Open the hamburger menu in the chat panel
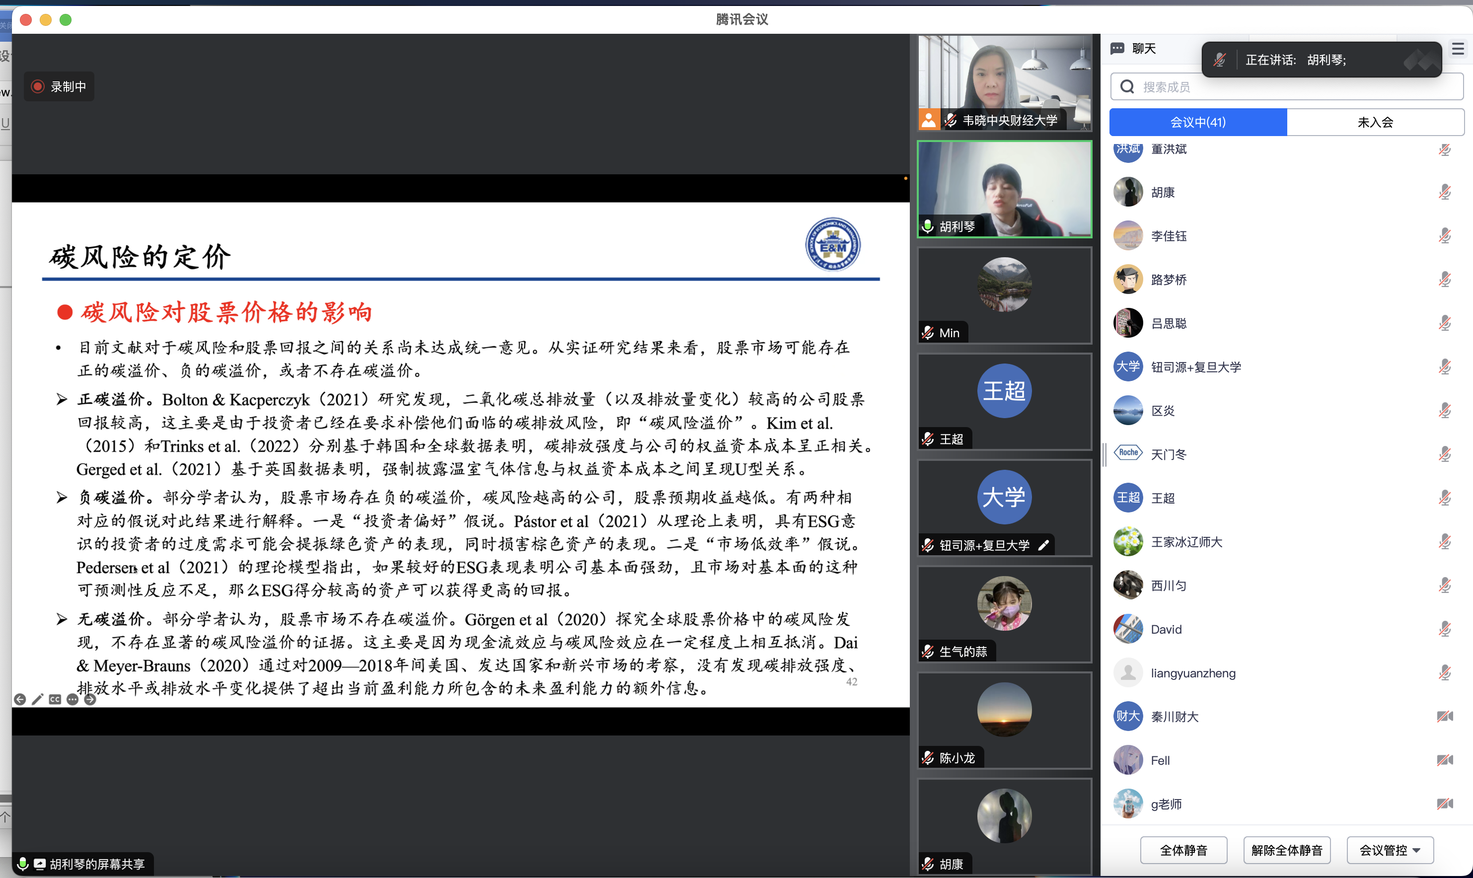Image resolution: width=1473 pixels, height=878 pixels. [1458, 49]
